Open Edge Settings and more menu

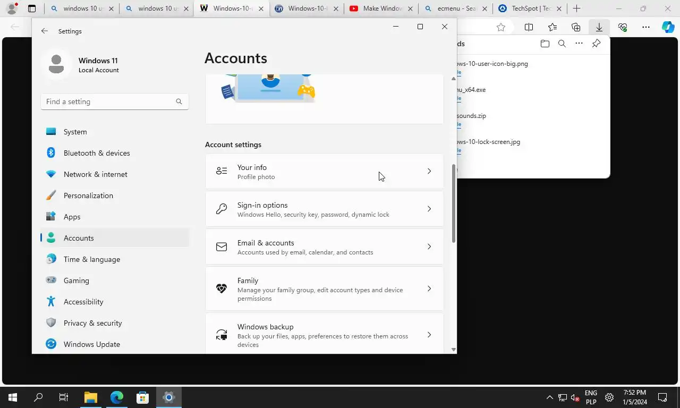[x=645, y=27]
